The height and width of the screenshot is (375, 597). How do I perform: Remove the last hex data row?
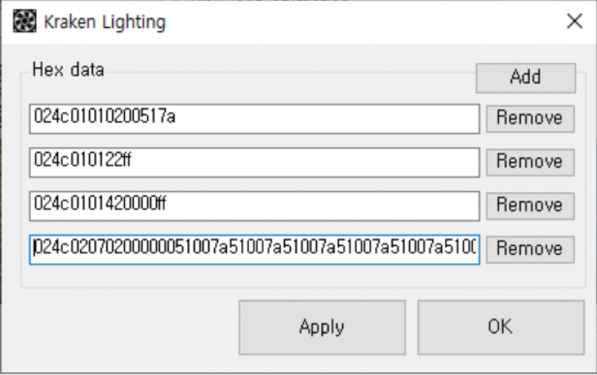pos(529,249)
